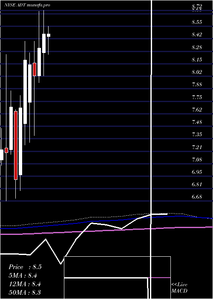Click the 8.42 price axis label

[x=197, y=35]
